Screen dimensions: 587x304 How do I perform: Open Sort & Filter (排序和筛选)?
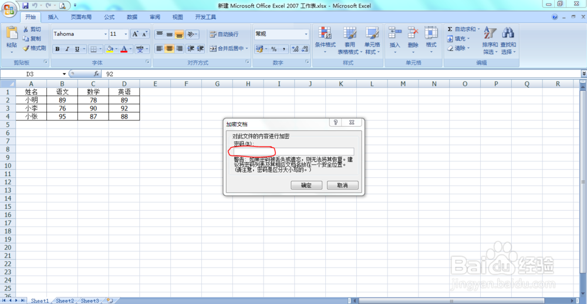pos(490,40)
